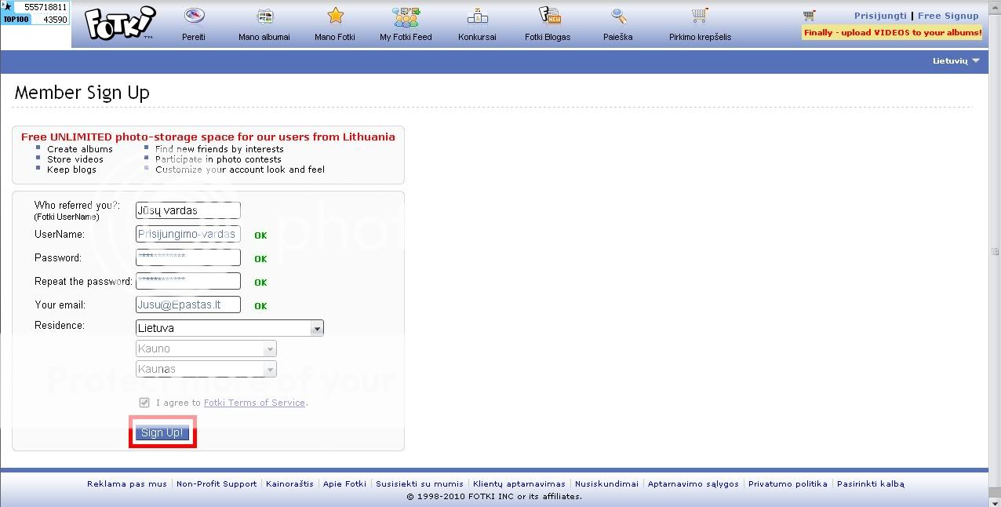Image resolution: width=1001 pixels, height=507 pixels.
Task: Focus the Your email input field
Action: coord(188,305)
